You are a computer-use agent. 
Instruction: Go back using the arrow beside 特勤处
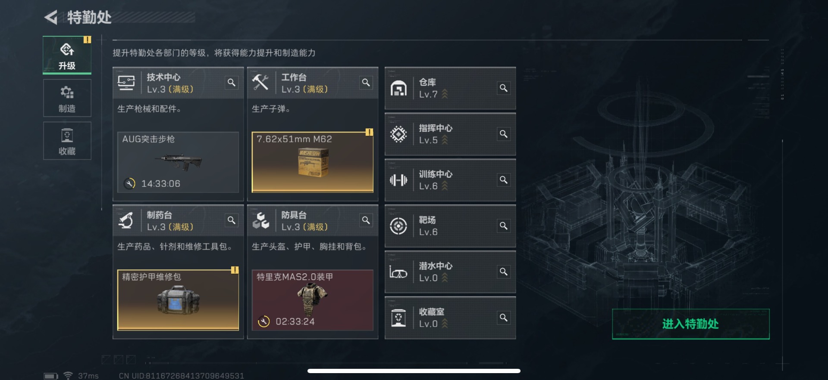[x=51, y=18]
